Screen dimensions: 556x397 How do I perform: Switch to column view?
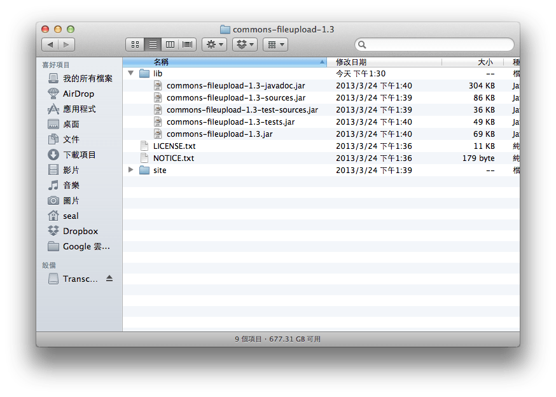click(170, 44)
